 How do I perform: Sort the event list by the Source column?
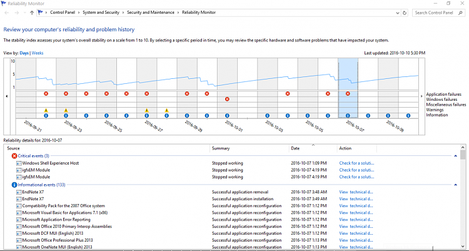tap(14, 148)
